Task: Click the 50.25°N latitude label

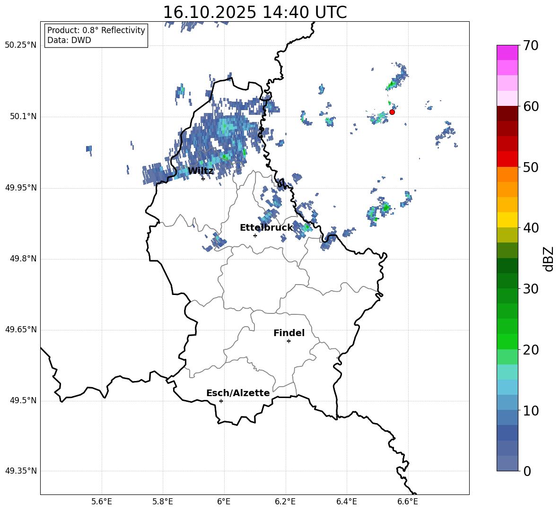Action: (21, 45)
